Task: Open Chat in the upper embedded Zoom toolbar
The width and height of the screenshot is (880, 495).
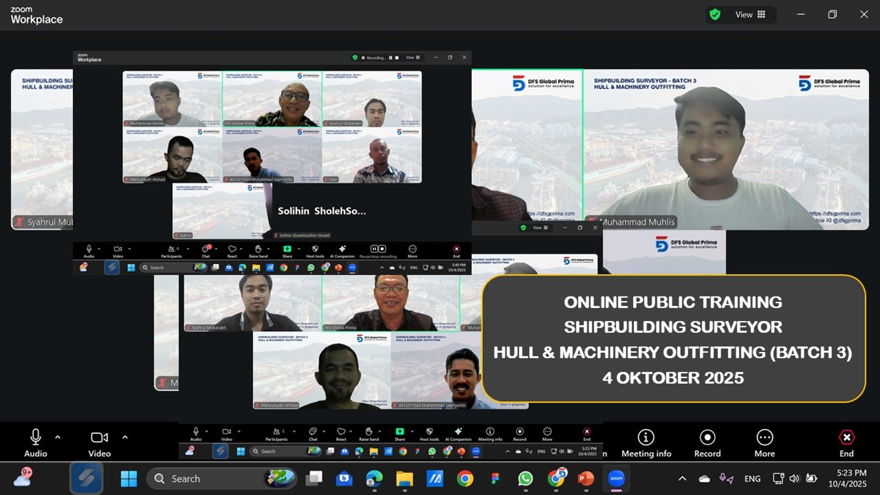Action: click(206, 251)
